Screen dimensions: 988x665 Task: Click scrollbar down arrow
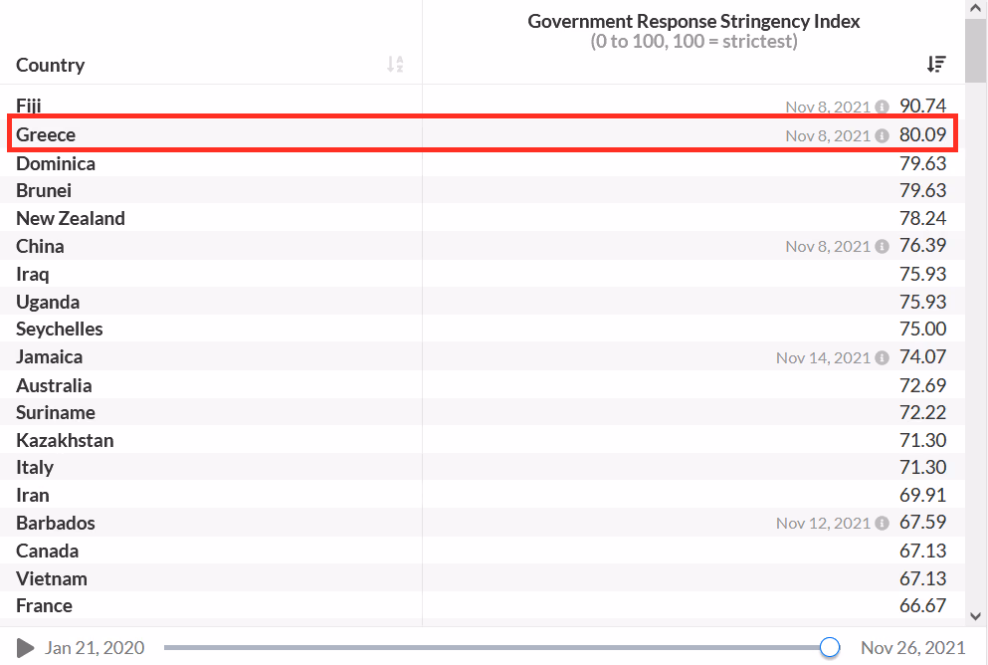[x=976, y=616]
